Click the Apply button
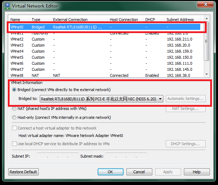The image size is (218, 185). (168, 172)
